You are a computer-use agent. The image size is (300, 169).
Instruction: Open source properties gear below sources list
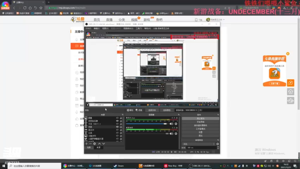[94, 144]
